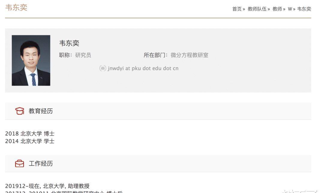Click the 研究员 title value

(83, 55)
